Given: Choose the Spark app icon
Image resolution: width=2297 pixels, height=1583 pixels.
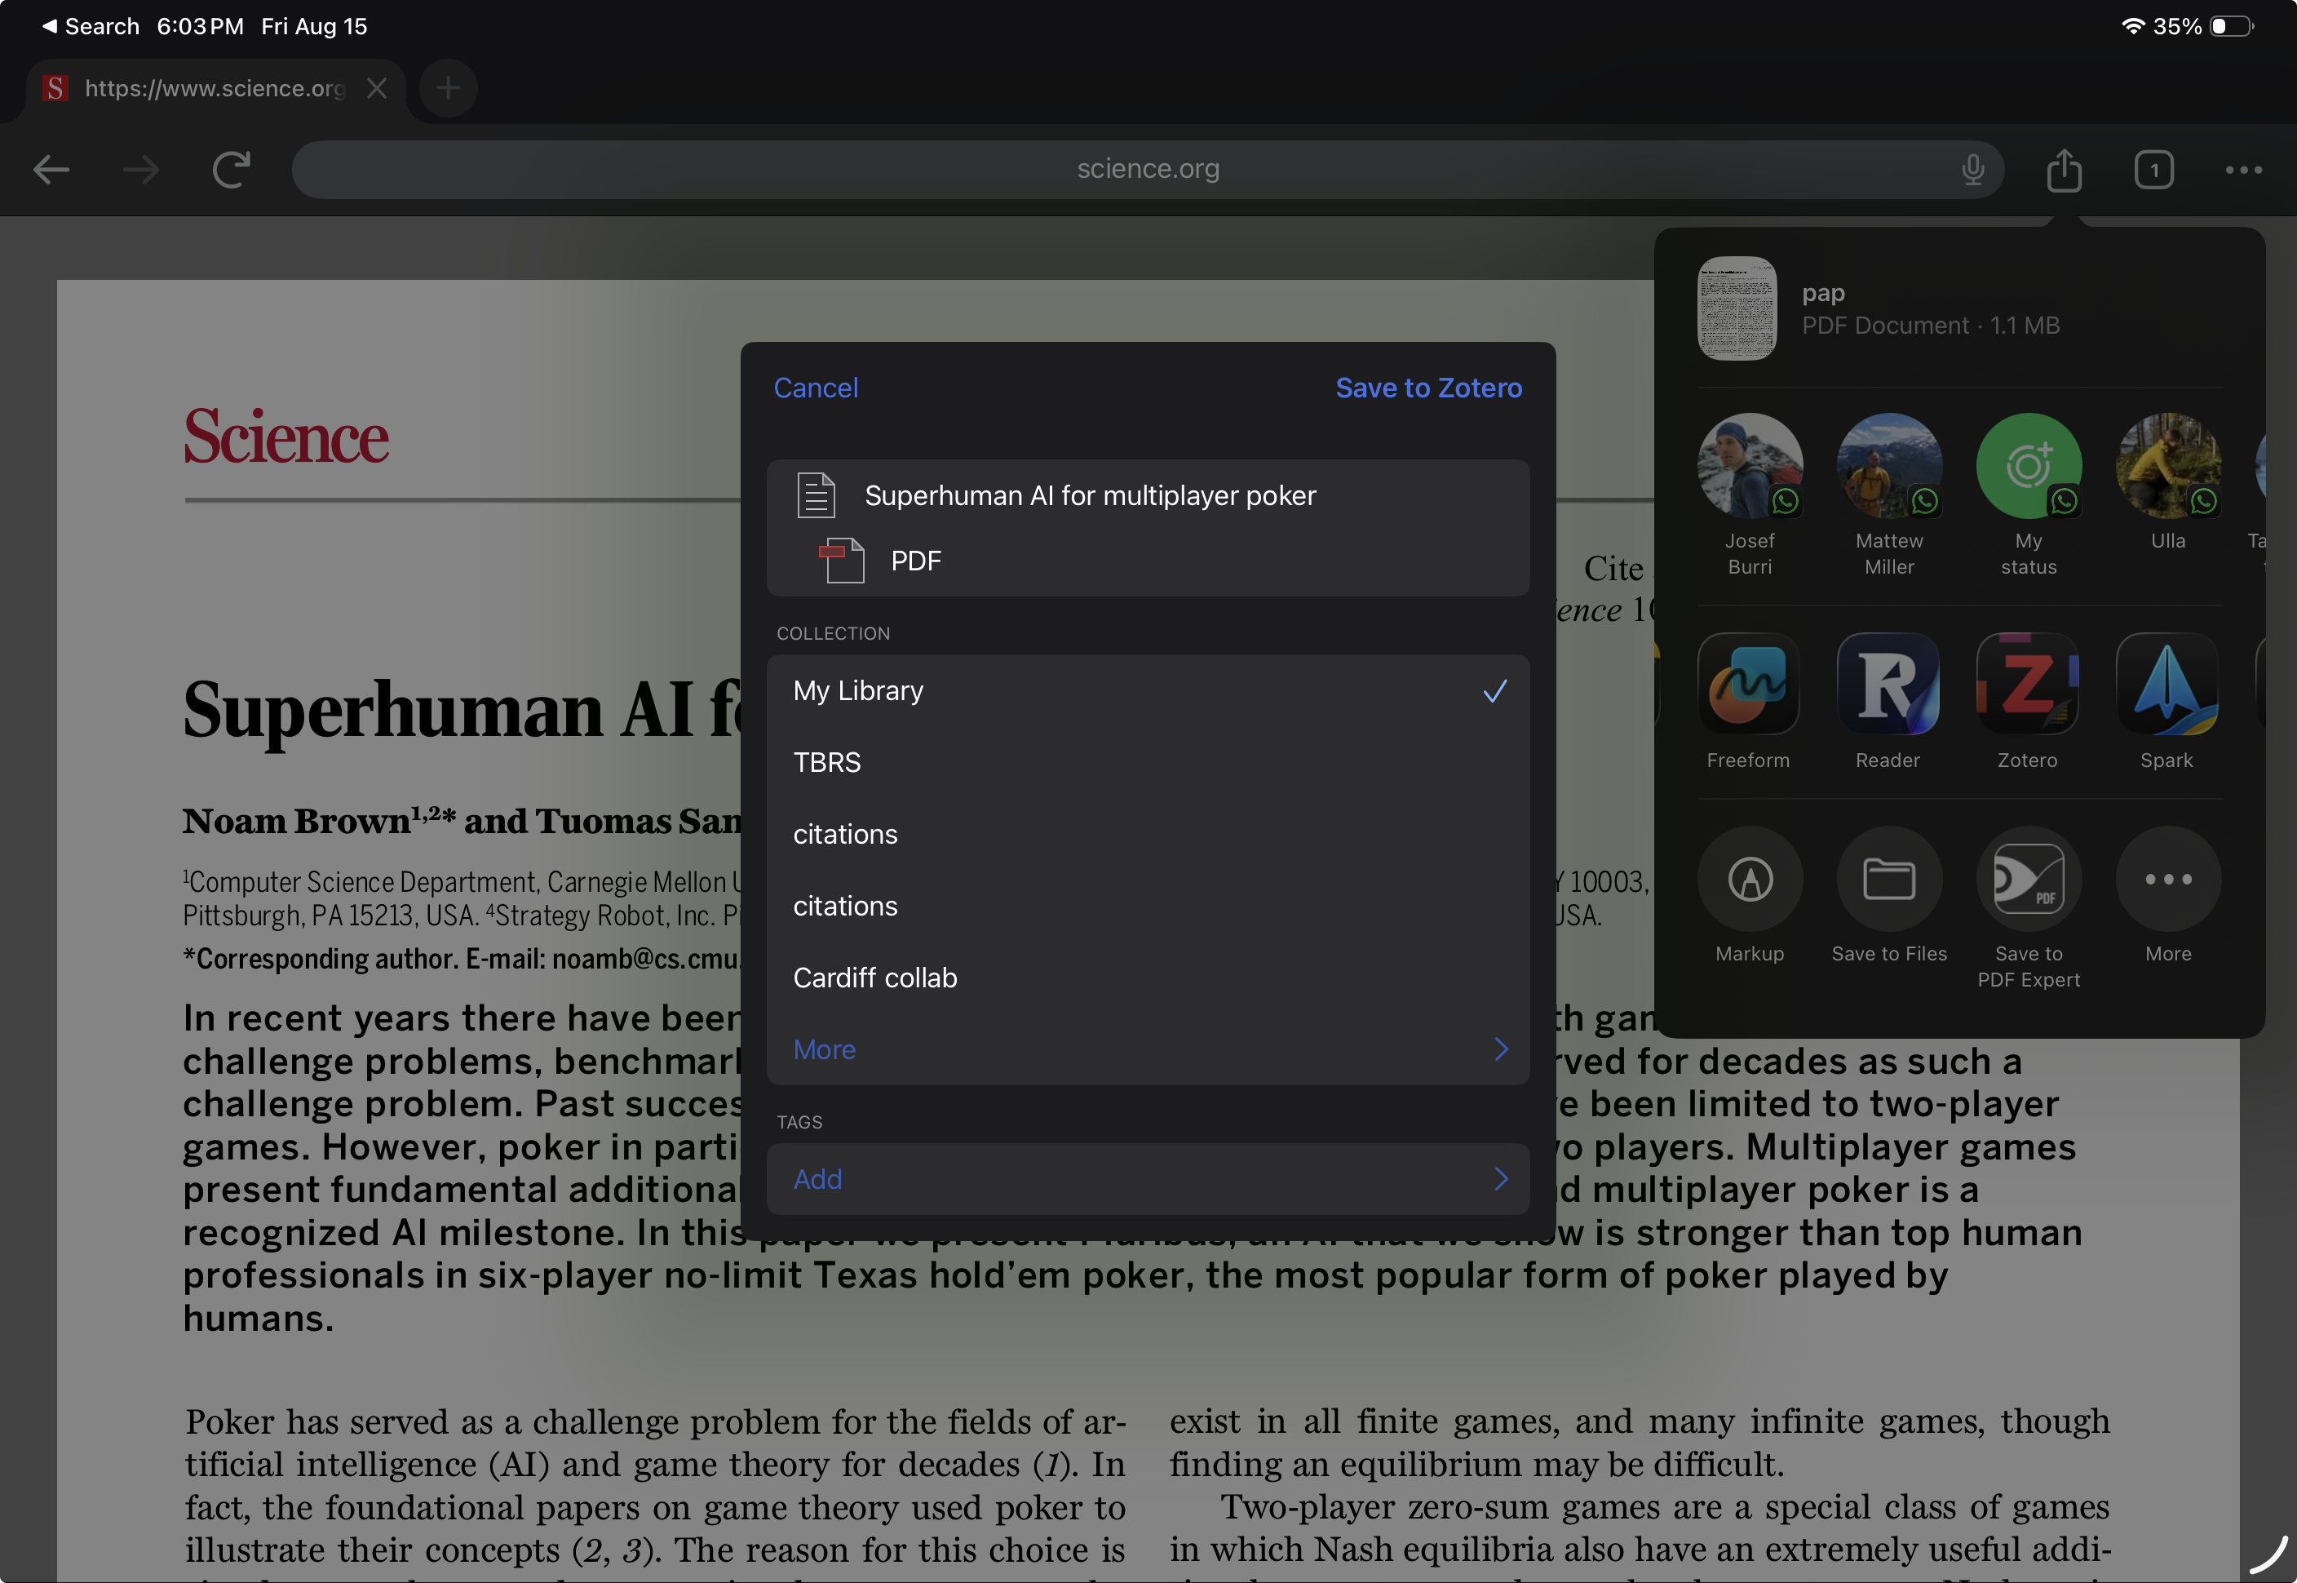Looking at the screenshot, I should tap(2166, 685).
